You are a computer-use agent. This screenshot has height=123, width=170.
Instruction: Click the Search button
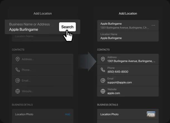(x=67, y=27)
